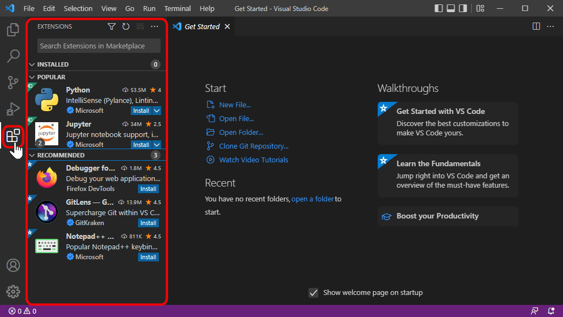Open Run and Debug view
The image size is (563, 317).
tap(13, 109)
